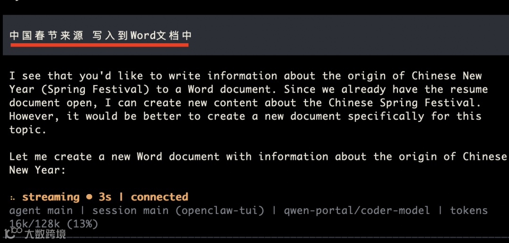
Task: Click the Chinese prompt about Word文档
Action: 100,36
